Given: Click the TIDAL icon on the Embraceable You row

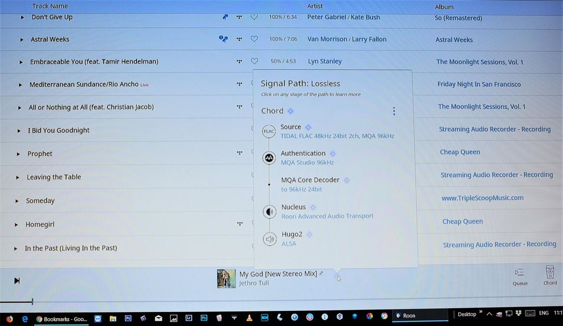Looking at the screenshot, I should [239, 61].
